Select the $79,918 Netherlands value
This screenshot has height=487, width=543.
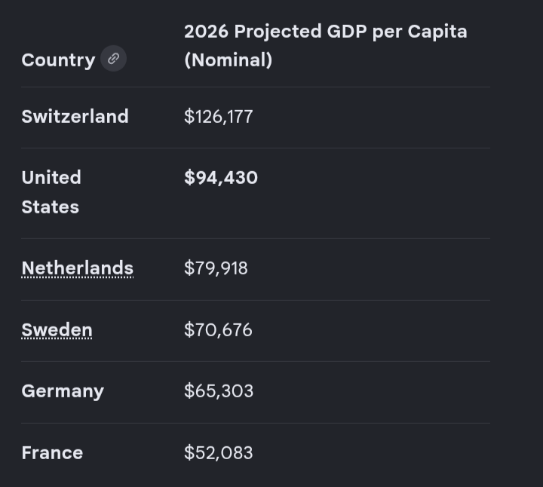216,268
